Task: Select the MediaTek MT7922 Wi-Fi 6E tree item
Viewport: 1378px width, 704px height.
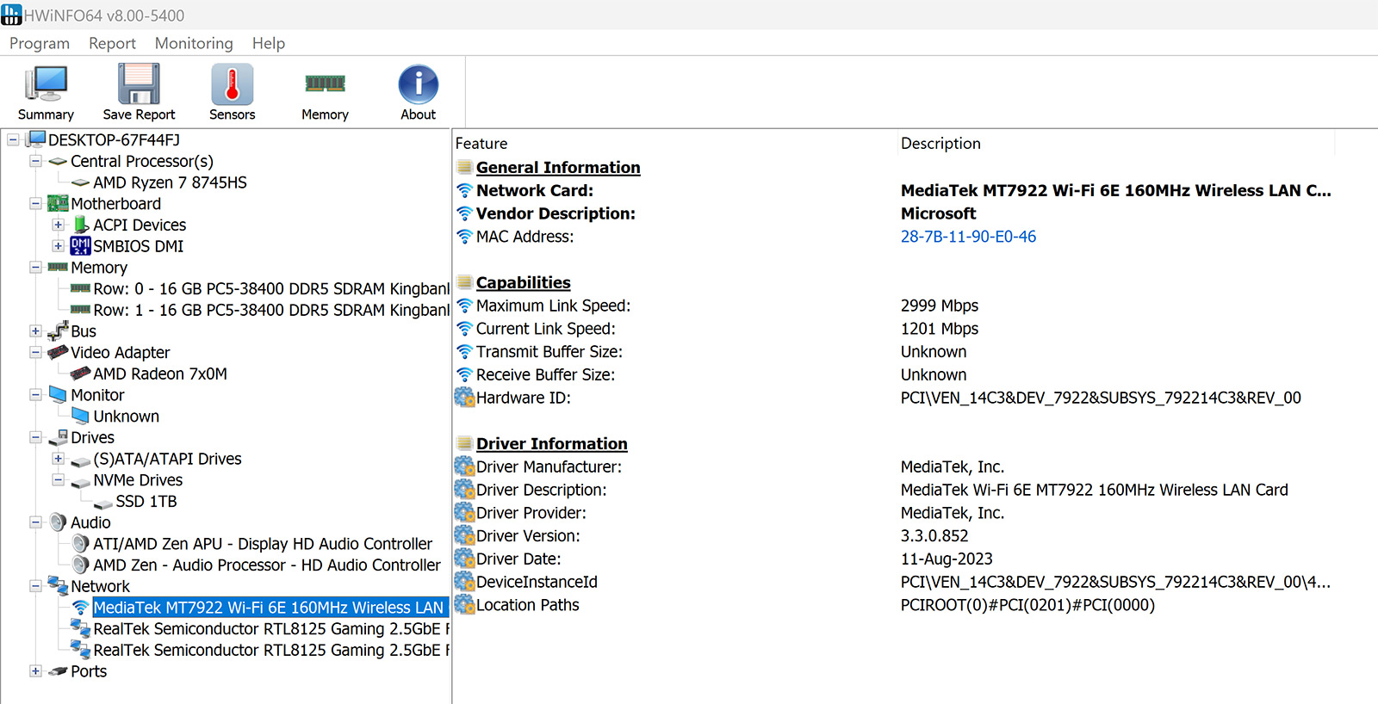Action: (x=270, y=608)
